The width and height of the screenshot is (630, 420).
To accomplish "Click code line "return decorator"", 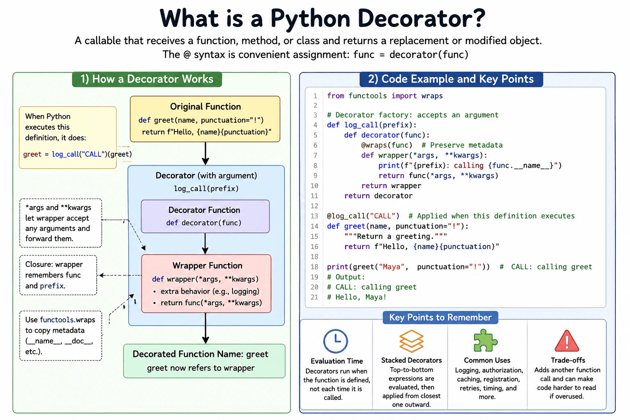I will point(378,196).
